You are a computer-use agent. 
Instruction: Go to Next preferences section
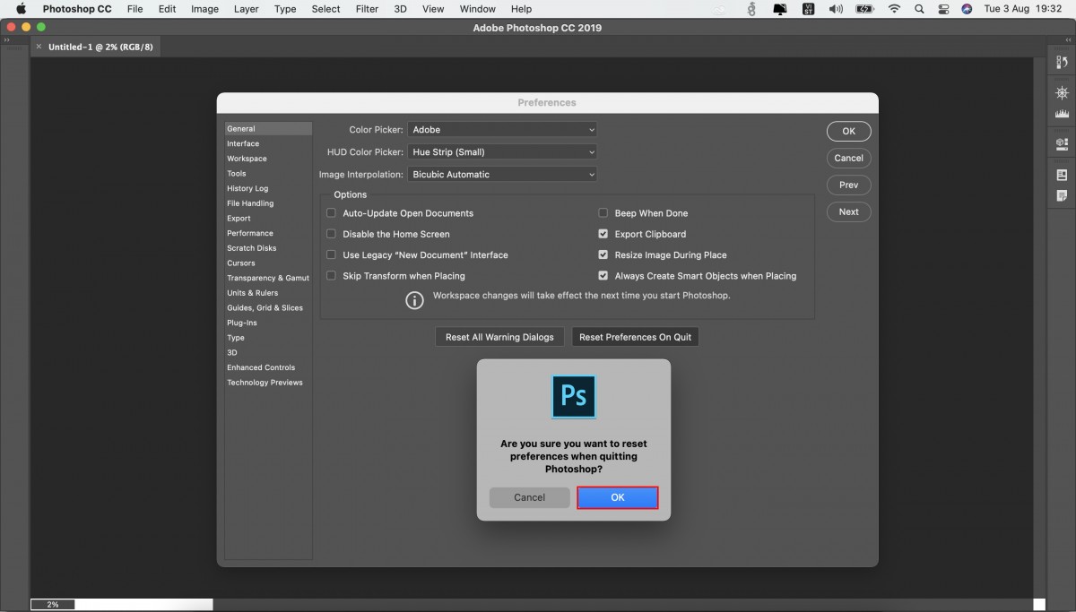pyautogui.click(x=849, y=212)
